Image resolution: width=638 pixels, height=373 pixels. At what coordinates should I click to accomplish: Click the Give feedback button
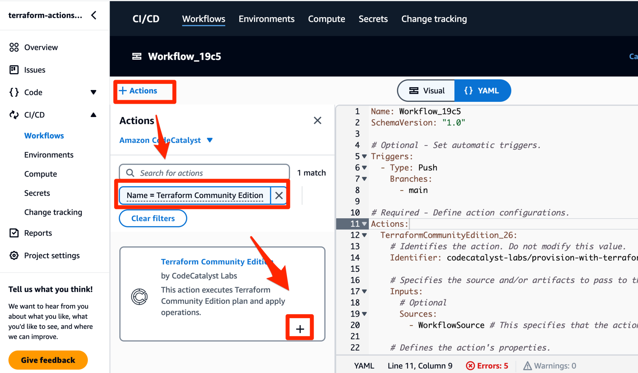pyautogui.click(x=48, y=360)
